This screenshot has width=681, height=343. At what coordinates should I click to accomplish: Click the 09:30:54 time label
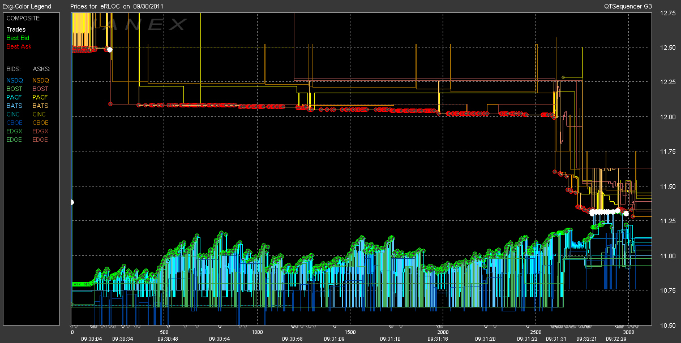[x=220, y=338]
